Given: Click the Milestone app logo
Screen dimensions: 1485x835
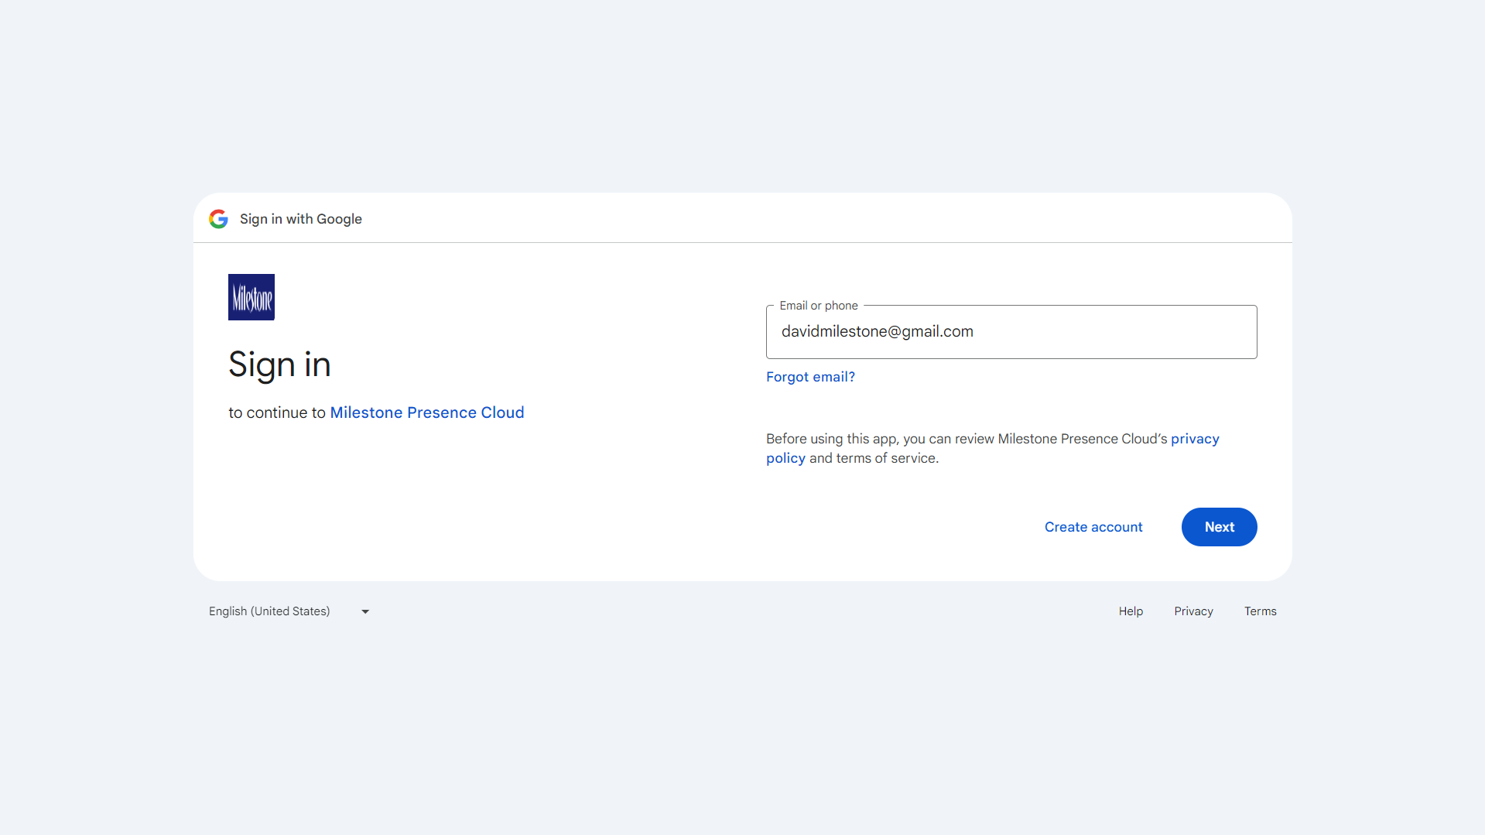Looking at the screenshot, I should [251, 297].
